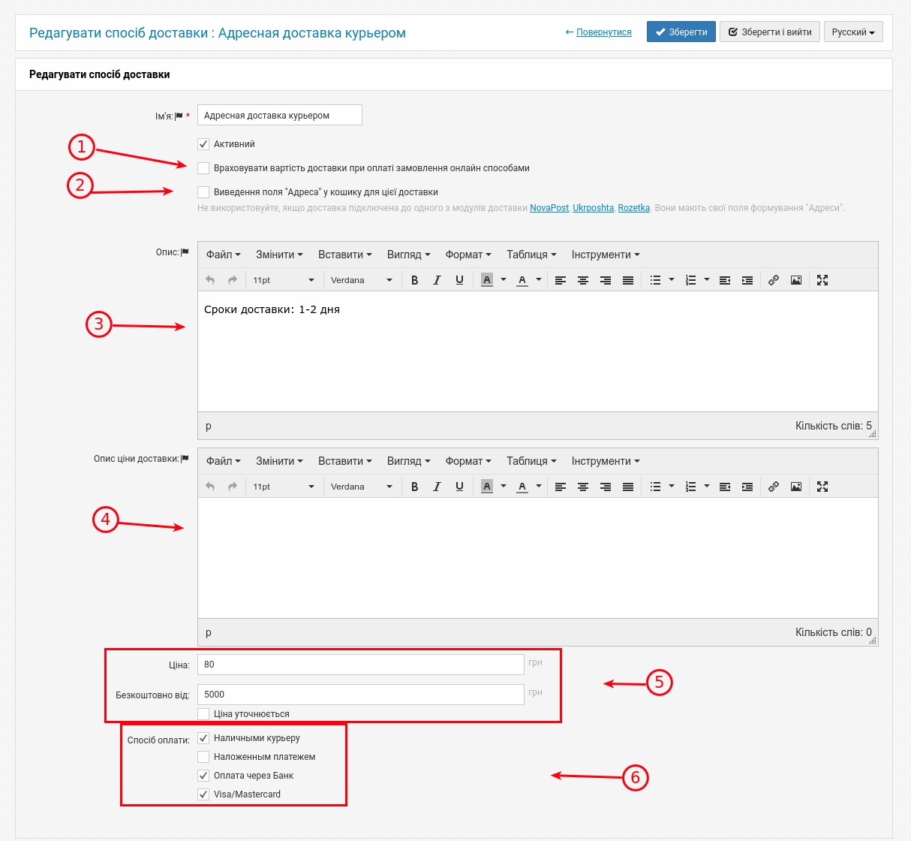This screenshot has height=841, width=911.
Task: Align right in the Опис editor
Action: 606,280
